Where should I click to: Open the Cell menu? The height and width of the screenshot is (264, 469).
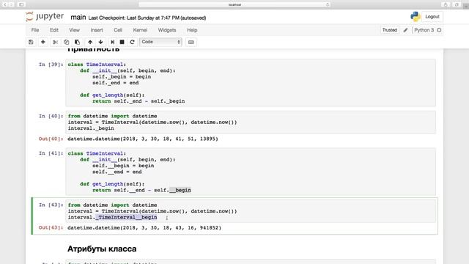coord(118,30)
